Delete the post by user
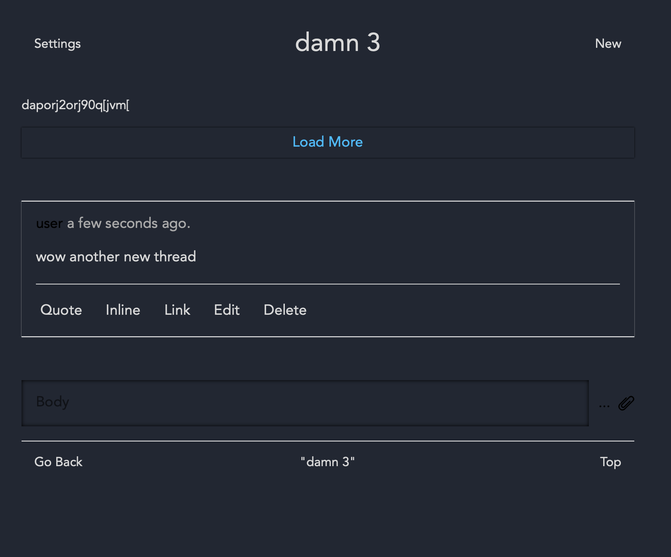This screenshot has width=671, height=557. pos(285,310)
